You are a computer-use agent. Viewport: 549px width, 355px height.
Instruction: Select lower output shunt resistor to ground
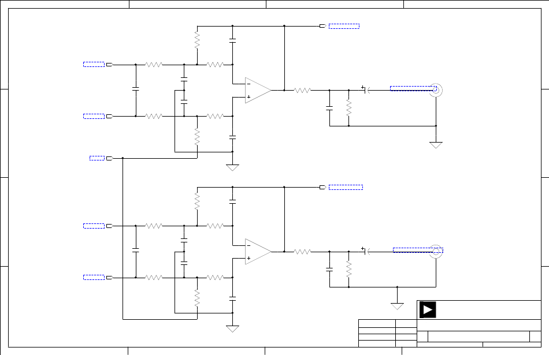click(x=348, y=270)
